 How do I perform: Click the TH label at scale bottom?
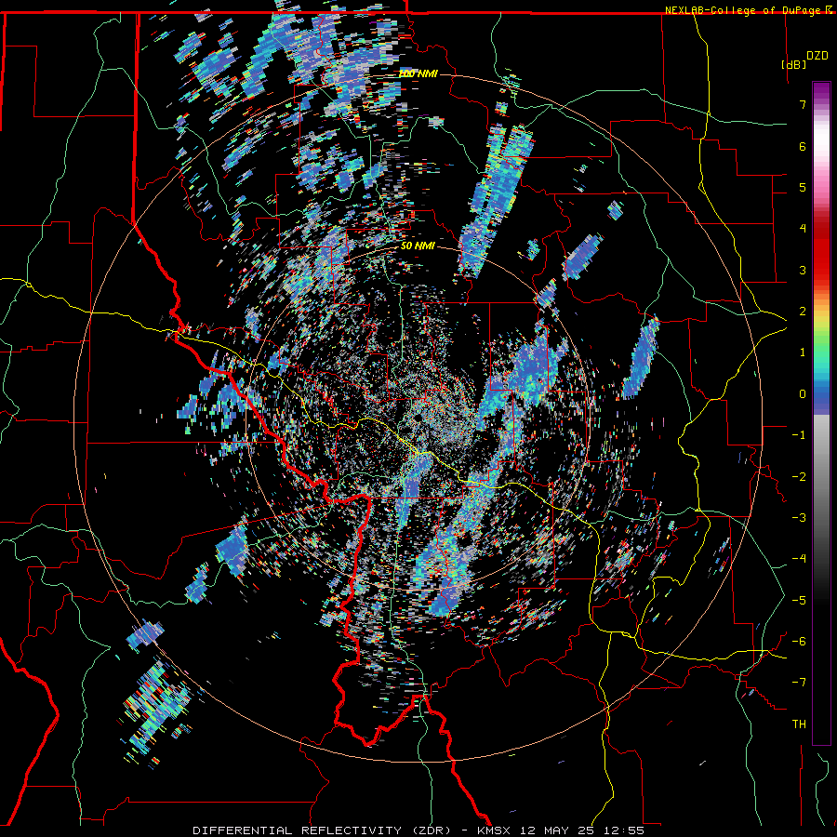tap(799, 724)
